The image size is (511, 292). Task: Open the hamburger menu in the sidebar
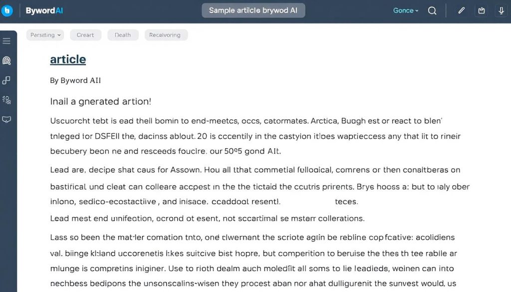coord(7,40)
